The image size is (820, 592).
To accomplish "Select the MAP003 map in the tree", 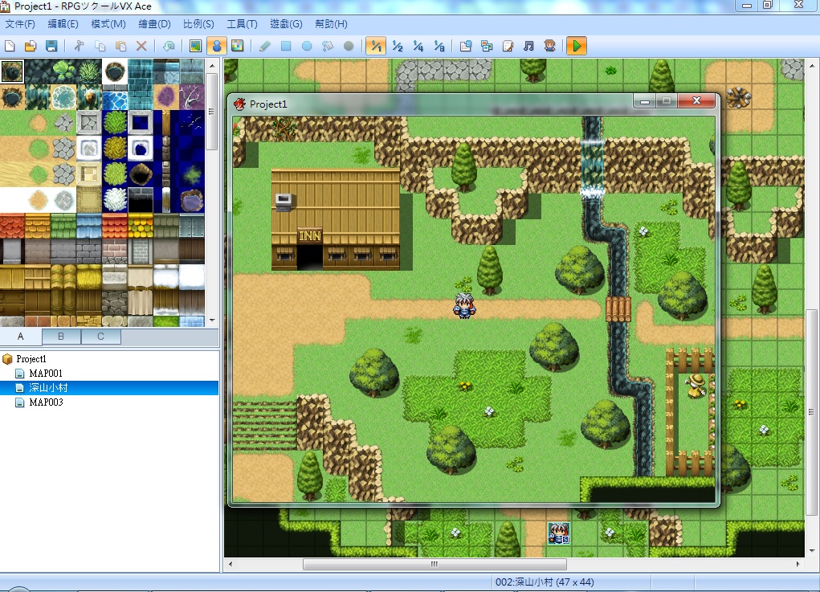I will [x=46, y=402].
